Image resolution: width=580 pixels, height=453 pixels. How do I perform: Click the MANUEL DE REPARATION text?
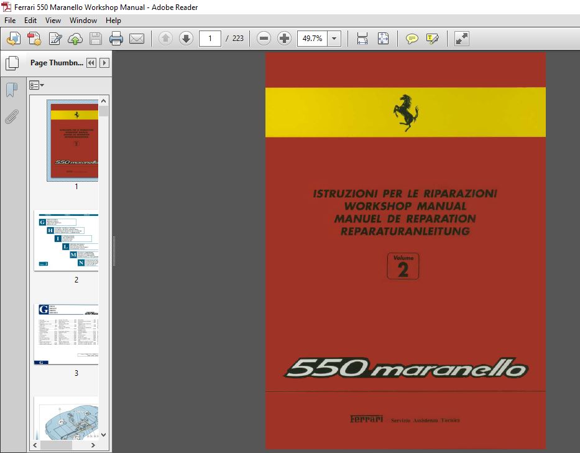point(405,218)
